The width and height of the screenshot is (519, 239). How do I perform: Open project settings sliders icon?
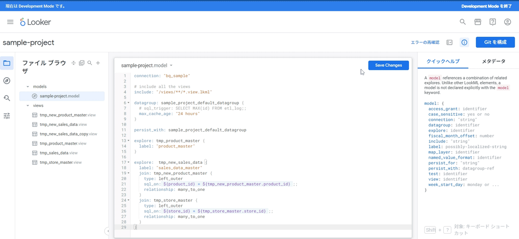(7, 116)
